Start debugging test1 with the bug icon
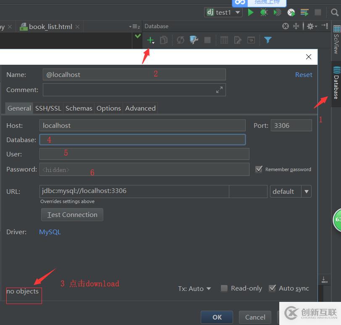 click(264, 13)
